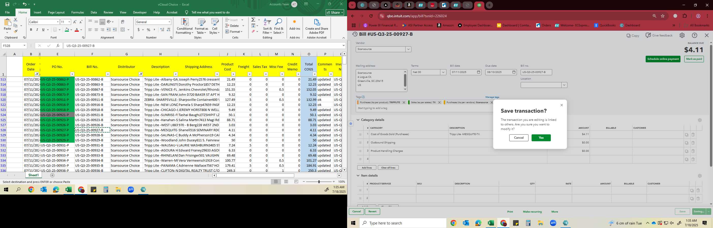Click Merge & Center icon in Alignment group
Image resolution: width=713 pixels, height=228 pixels.
point(123,30)
